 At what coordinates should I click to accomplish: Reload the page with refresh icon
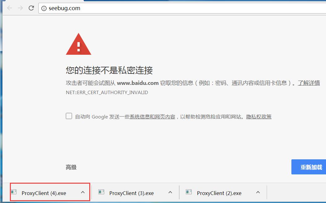click(31, 8)
